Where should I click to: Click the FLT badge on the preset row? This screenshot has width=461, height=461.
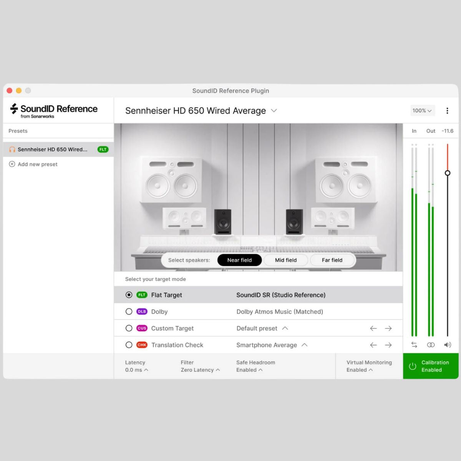click(103, 149)
